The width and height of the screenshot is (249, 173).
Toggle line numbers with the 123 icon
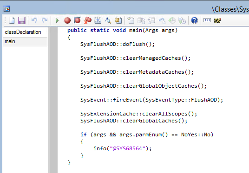click(207, 20)
